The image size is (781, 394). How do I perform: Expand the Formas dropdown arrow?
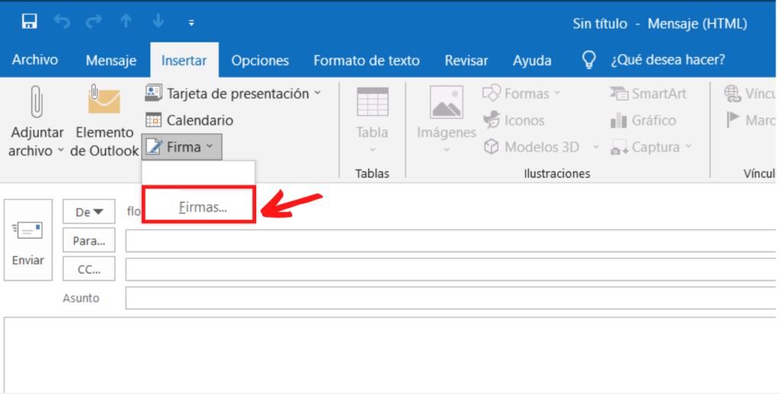(x=558, y=93)
